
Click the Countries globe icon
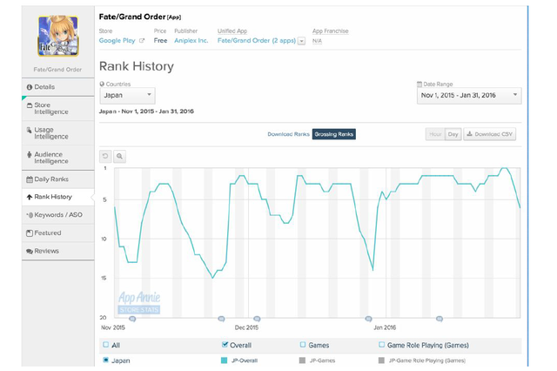pos(103,84)
